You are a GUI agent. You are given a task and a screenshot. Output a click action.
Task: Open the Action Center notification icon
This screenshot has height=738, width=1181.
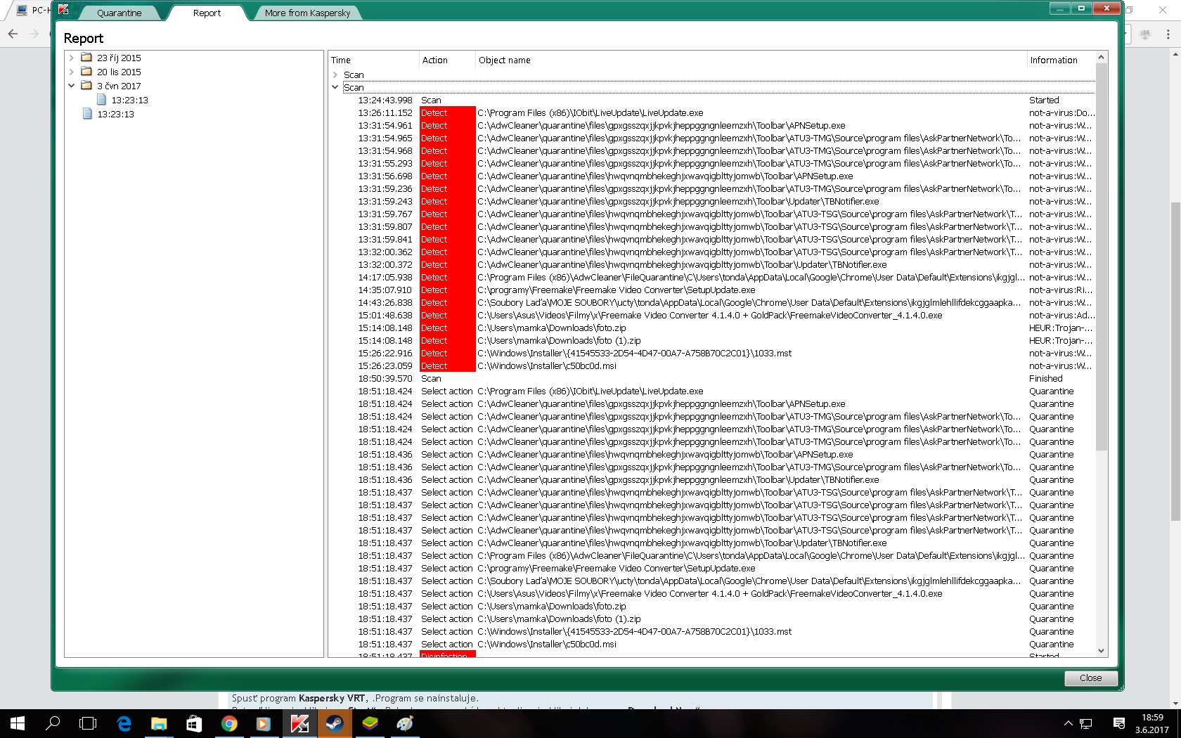coord(1119,723)
